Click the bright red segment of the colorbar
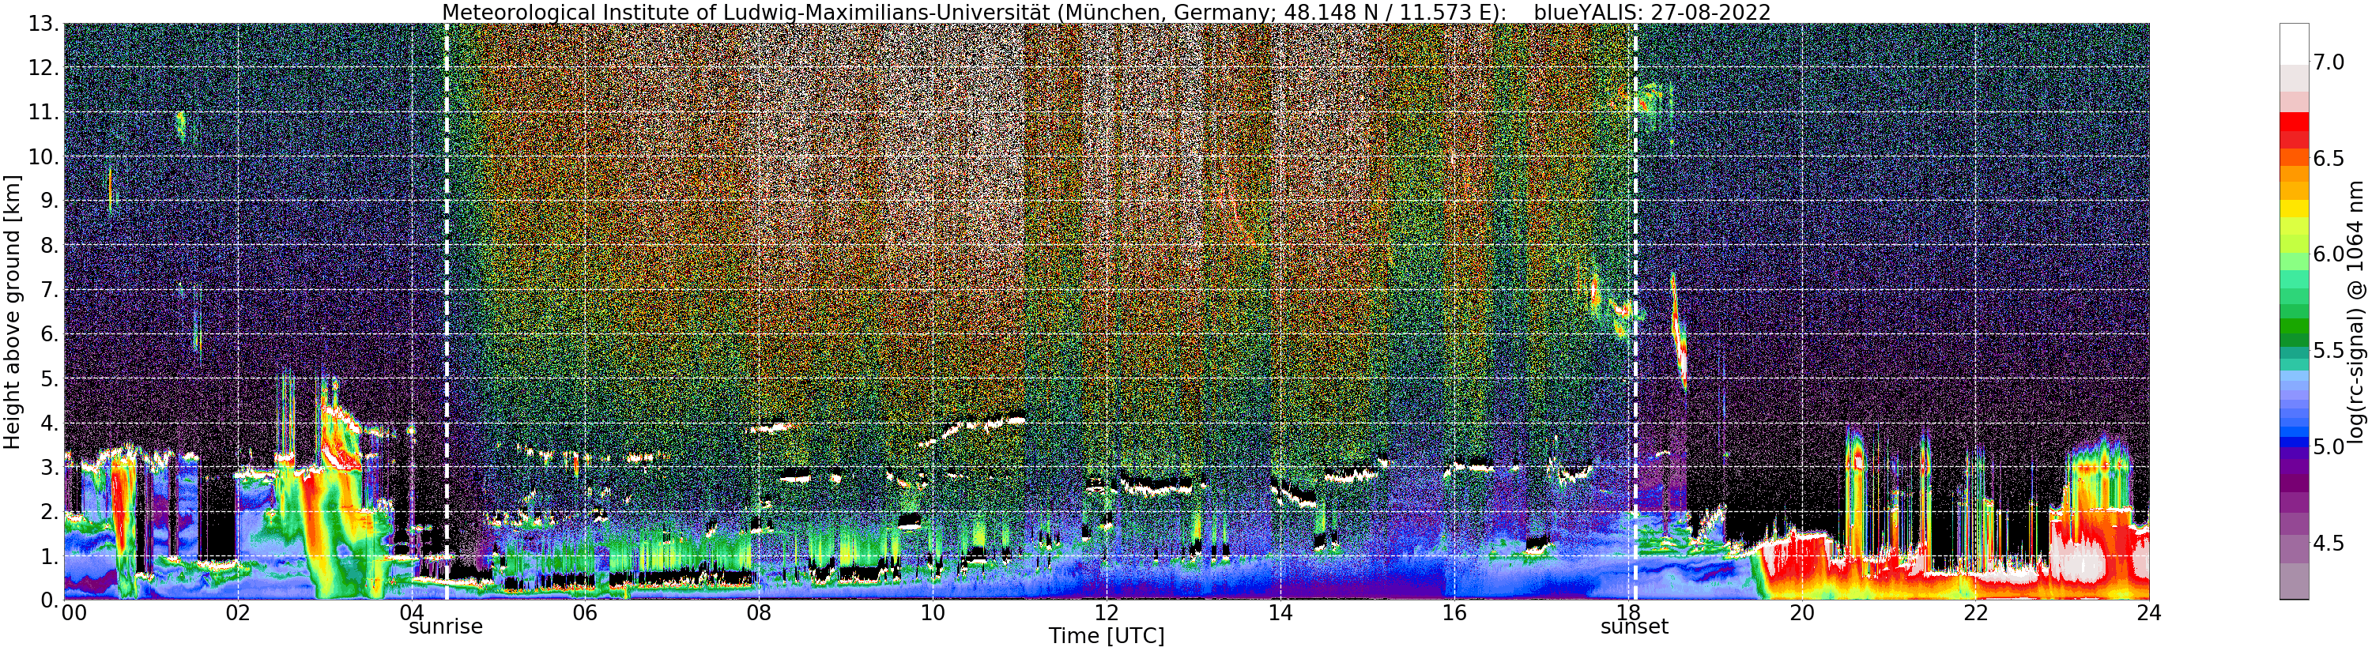The width and height of the screenshot is (2372, 651). [2295, 122]
